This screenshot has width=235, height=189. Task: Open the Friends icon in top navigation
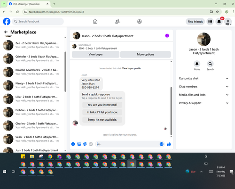117,22
